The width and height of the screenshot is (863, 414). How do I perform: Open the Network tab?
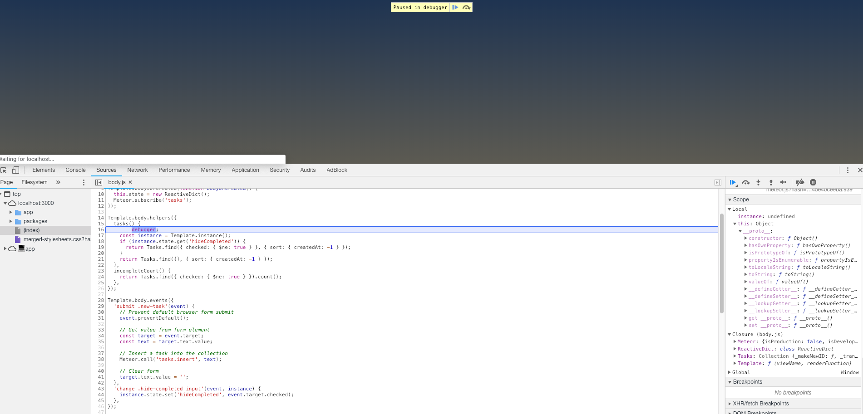pyautogui.click(x=137, y=170)
